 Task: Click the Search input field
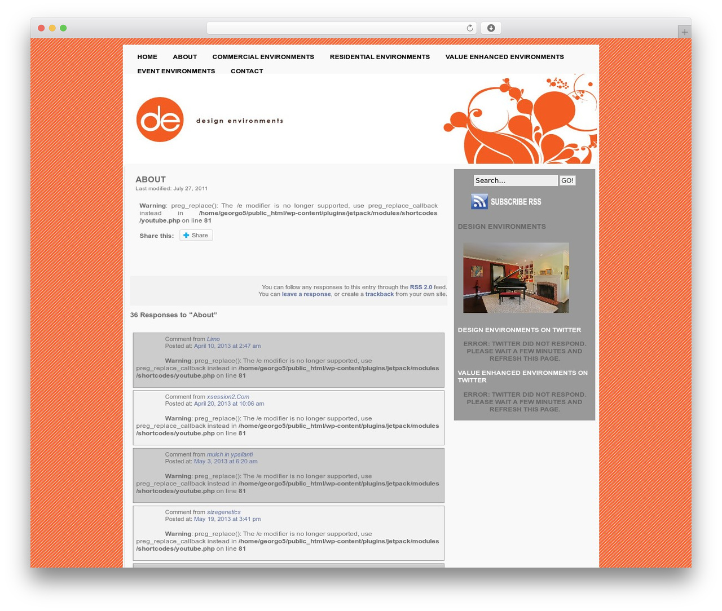pos(516,180)
